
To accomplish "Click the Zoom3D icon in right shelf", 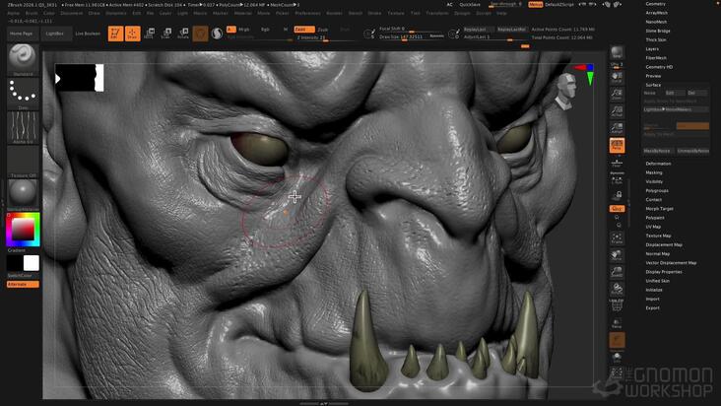I will click(617, 272).
